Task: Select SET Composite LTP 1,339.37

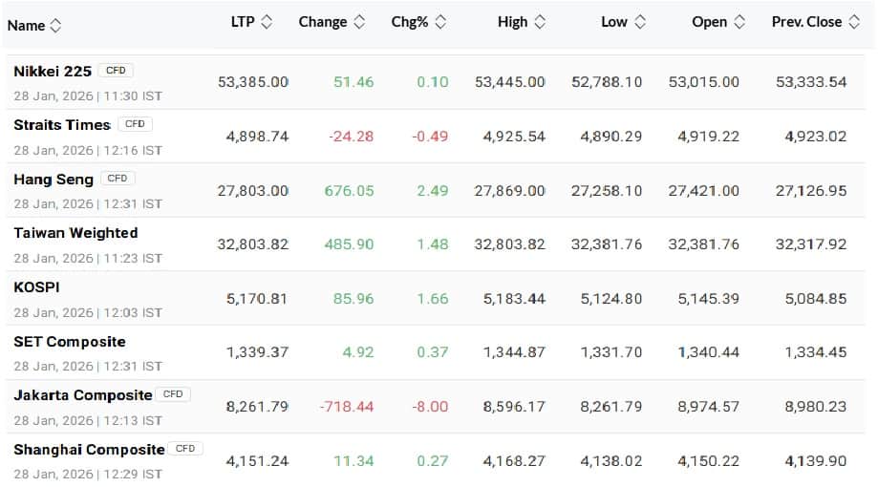Action: (257, 352)
